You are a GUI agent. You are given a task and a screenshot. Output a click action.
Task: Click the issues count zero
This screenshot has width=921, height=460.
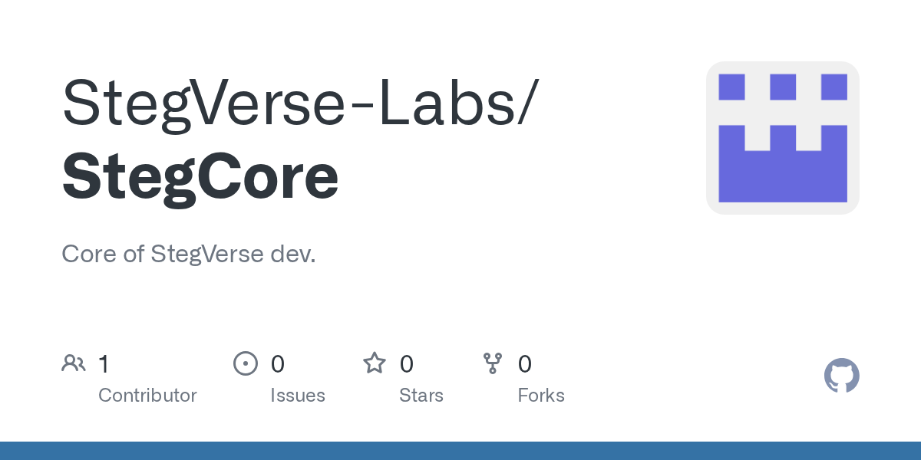tap(278, 364)
